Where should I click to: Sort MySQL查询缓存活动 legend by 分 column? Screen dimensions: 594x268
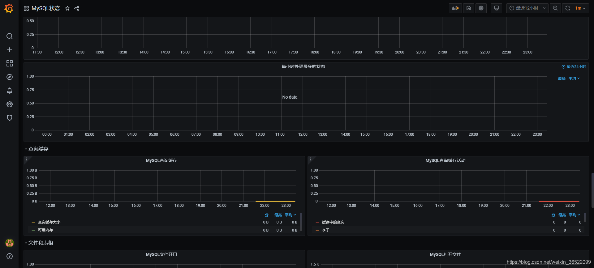[x=553, y=215]
